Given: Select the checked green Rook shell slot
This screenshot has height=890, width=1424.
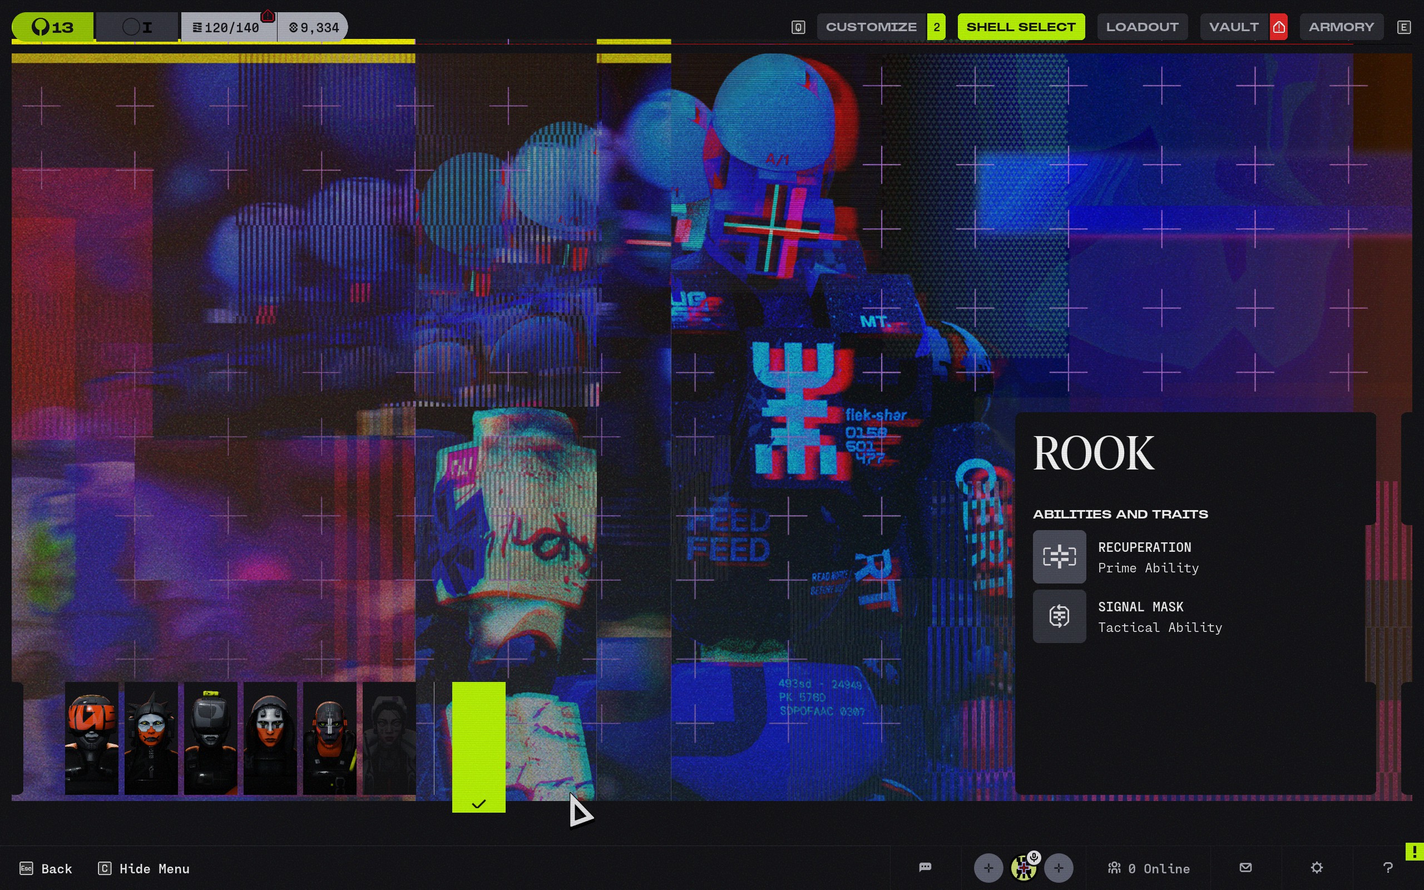Looking at the screenshot, I should [x=478, y=746].
